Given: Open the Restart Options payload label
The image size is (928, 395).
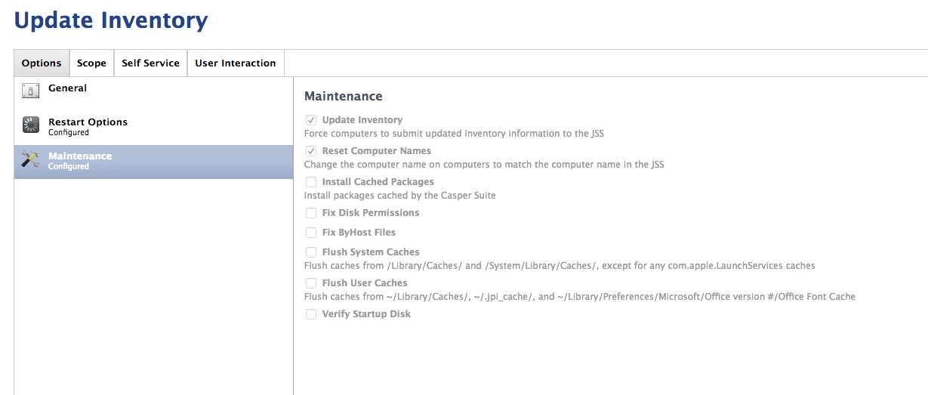Looking at the screenshot, I should click(88, 122).
